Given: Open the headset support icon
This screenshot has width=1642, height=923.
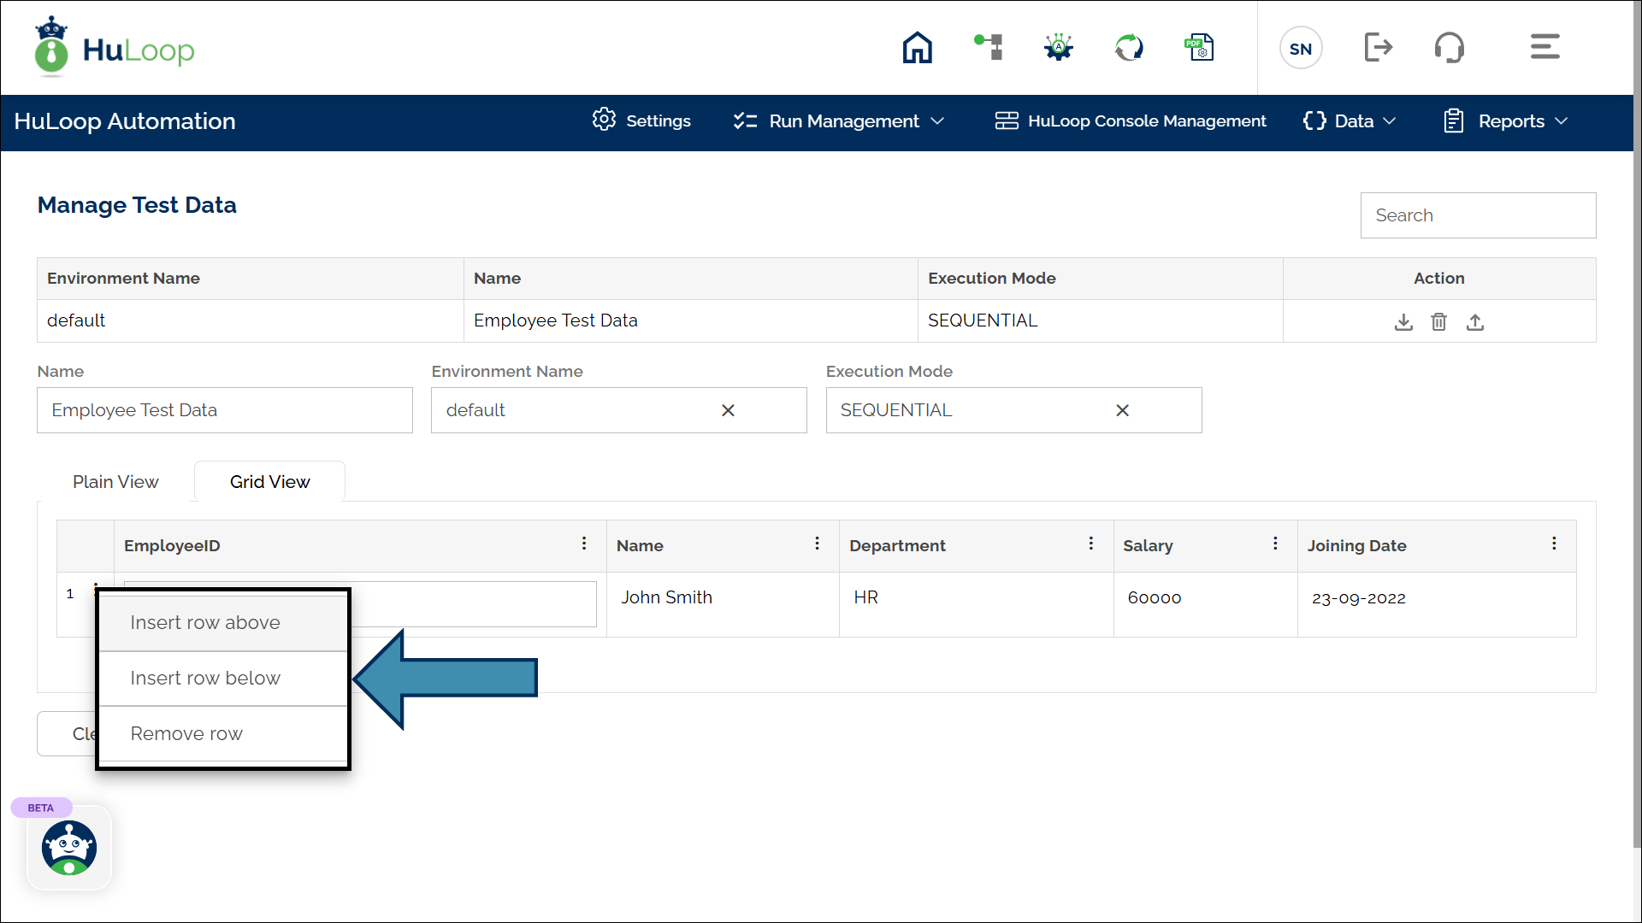Looking at the screenshot, I should coord(1449,48).
